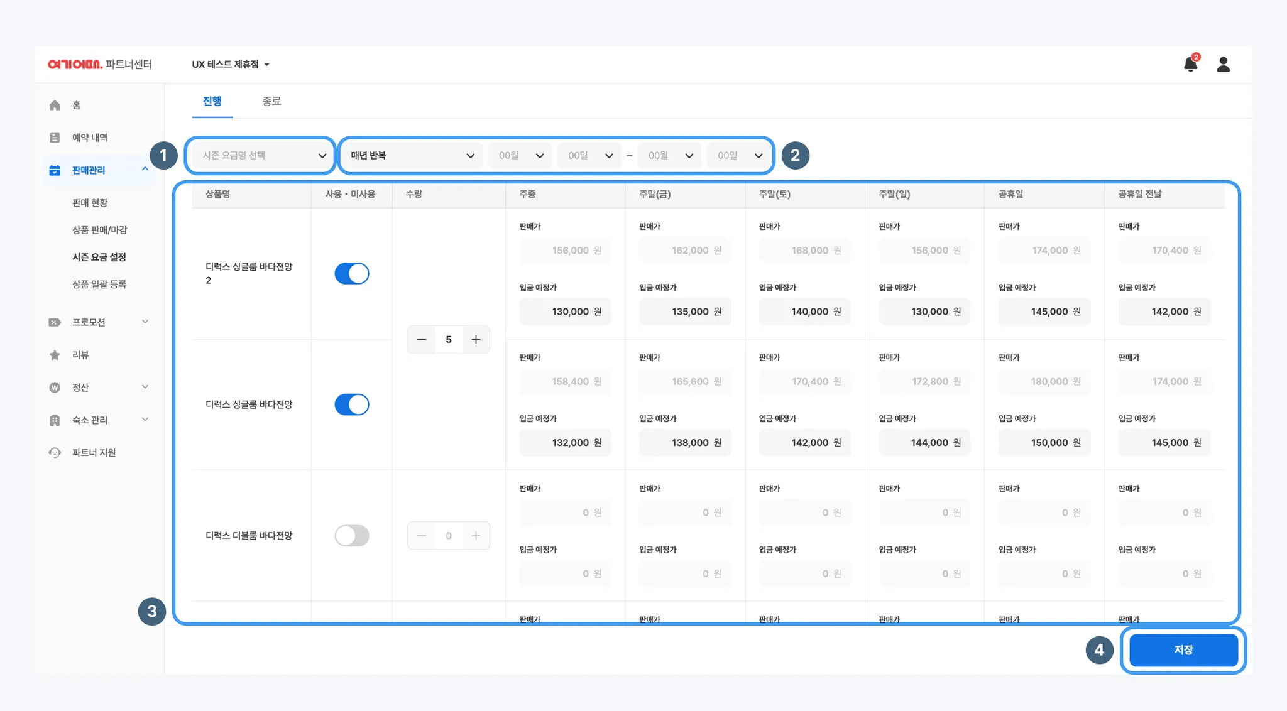Open the user profile icon
Screen dimensions: 1287x711
tap(1223, 64)
